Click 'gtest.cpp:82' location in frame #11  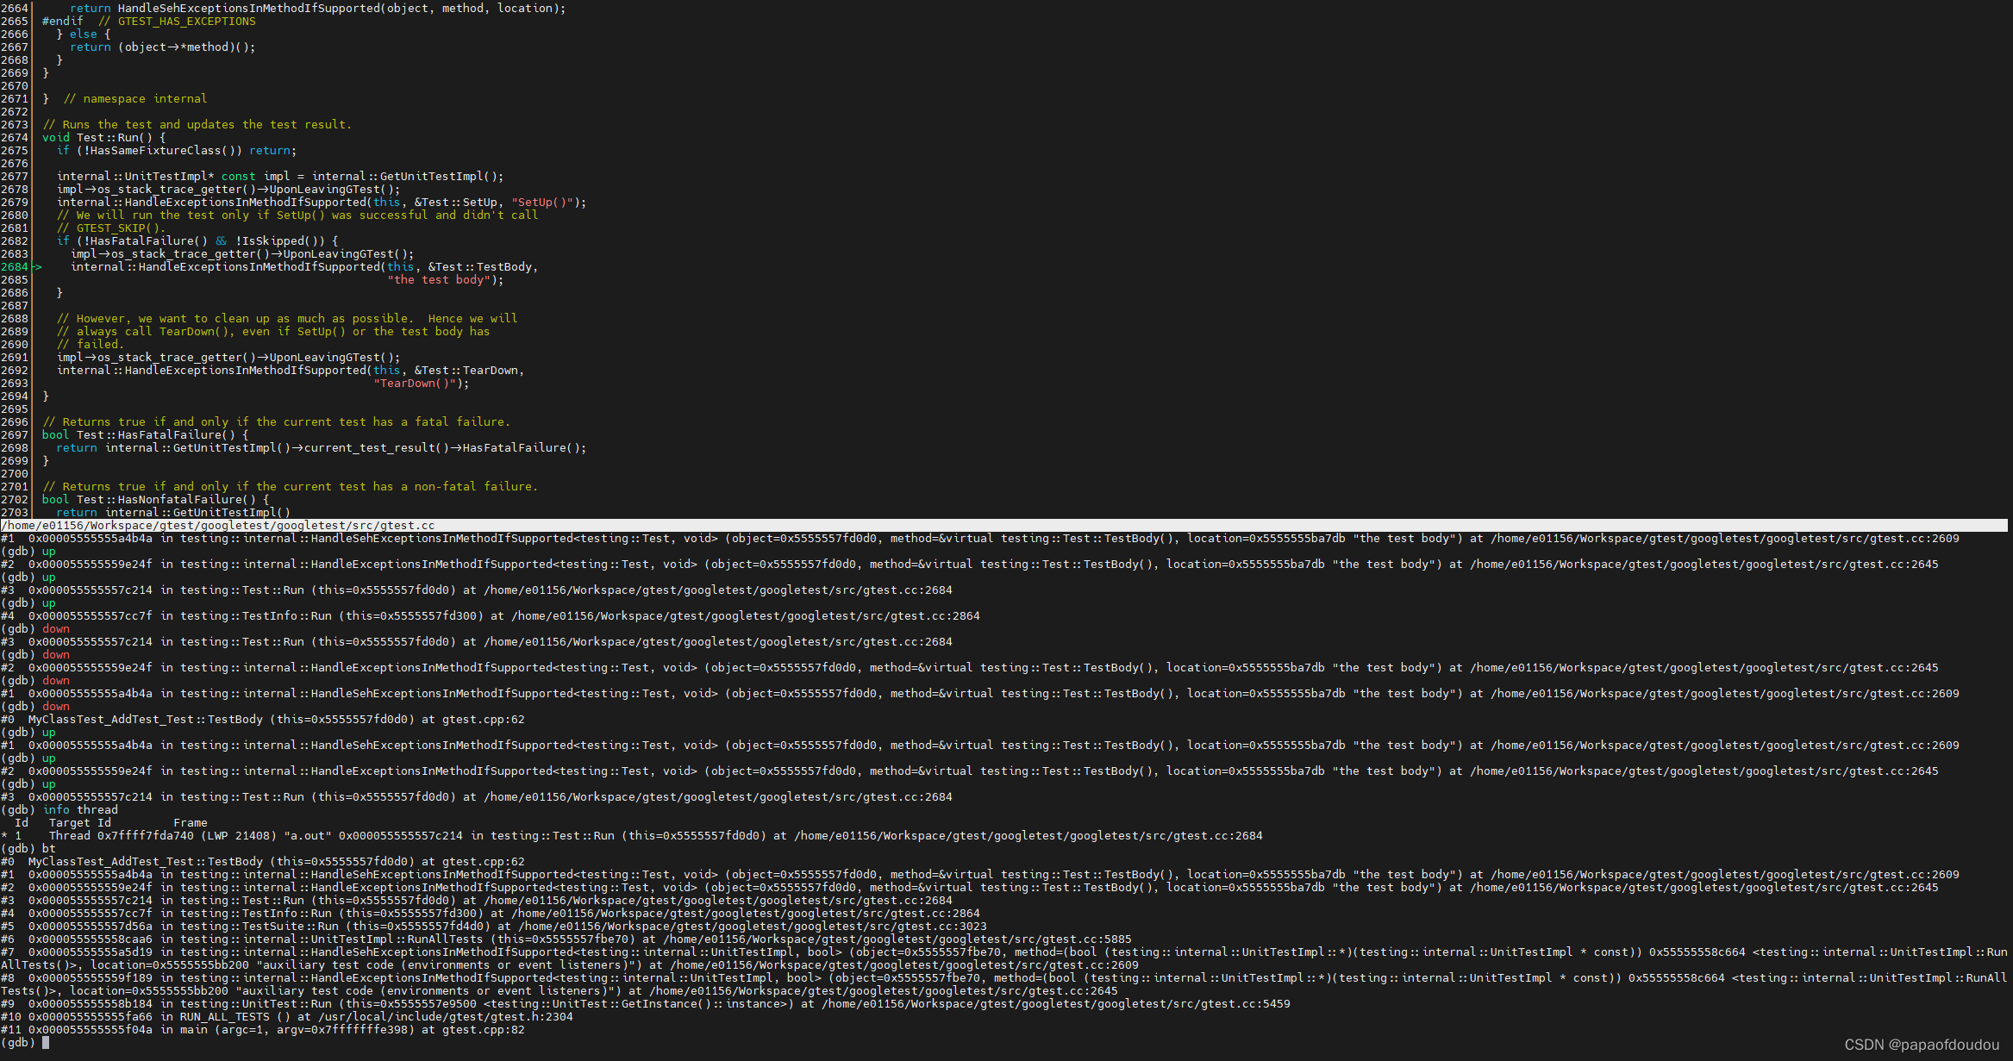click(484, 1030)
